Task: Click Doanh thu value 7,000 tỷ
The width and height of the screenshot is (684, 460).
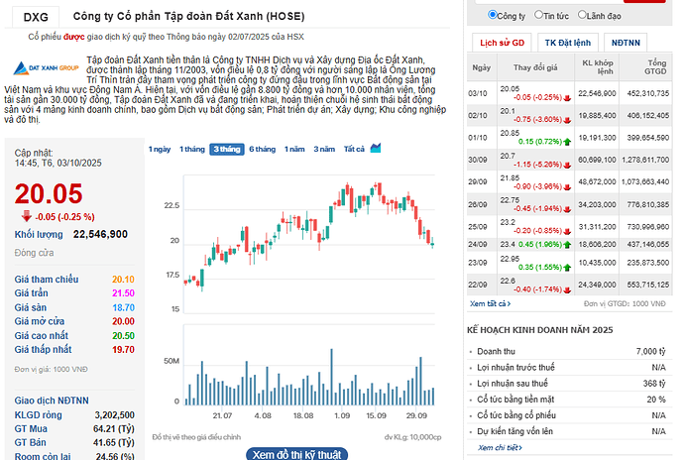Action: [x=651, y=351]
